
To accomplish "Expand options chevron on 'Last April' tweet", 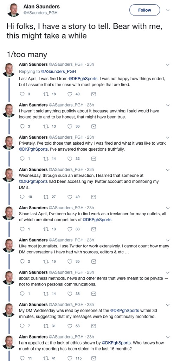I will pyautogui.click(x=168, y=65).
